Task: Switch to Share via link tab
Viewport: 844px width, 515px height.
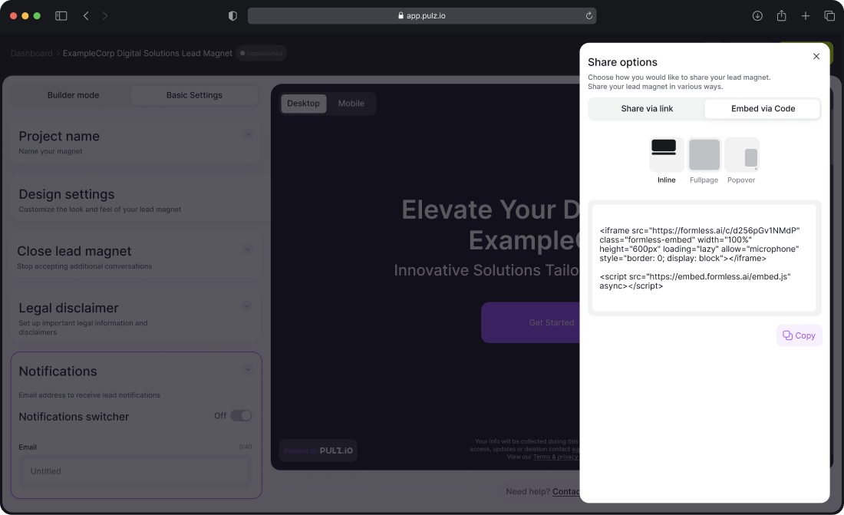Action: (x=647, y=108)
